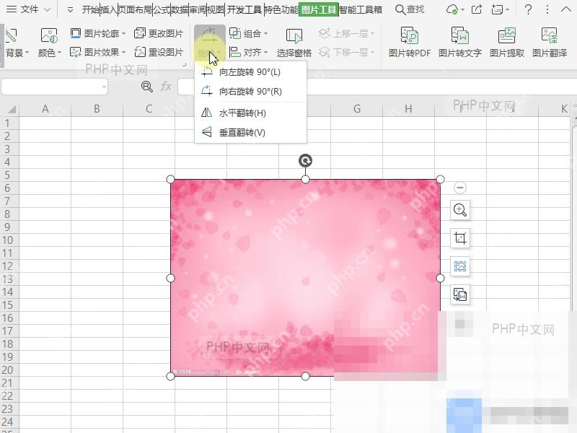
Task: Switch to the 开始 tab
Action: [91, 9]
